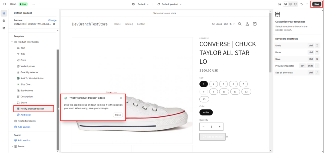Click the exit editor back icon
Image resolution: width=324 pixels, height=153 pixels.
click(x=4, y=4)
